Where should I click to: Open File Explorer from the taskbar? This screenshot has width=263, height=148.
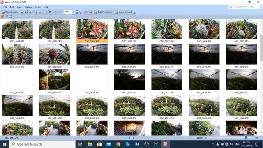(90, 144)
